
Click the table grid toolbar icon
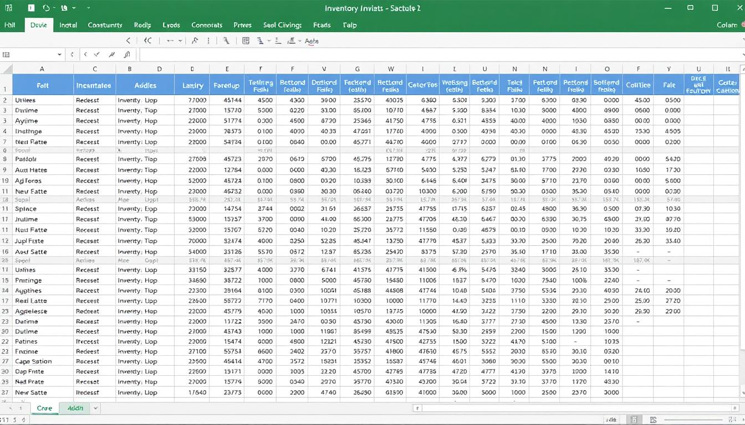click(246, 40)
